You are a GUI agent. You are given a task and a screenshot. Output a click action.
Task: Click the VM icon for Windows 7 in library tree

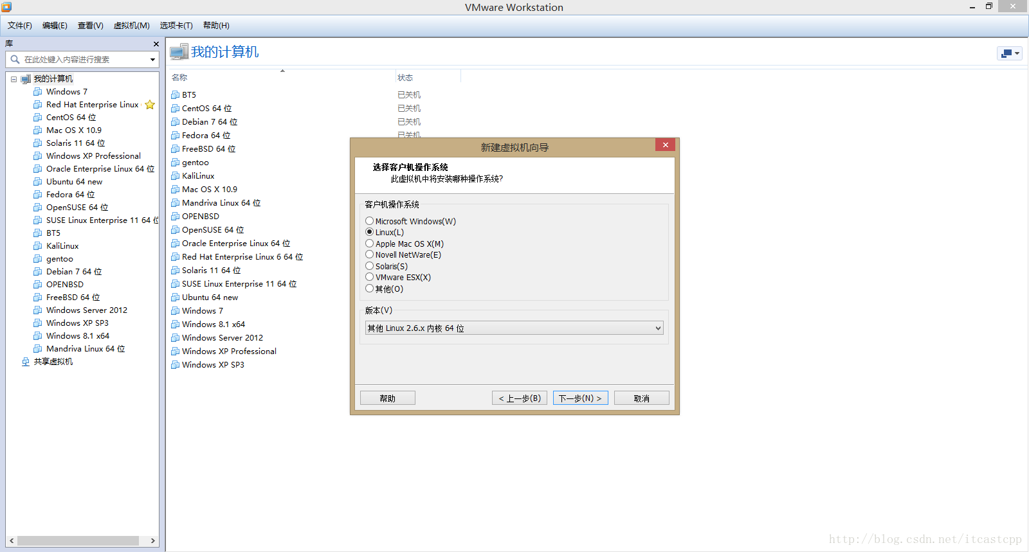tap(38, 92)
